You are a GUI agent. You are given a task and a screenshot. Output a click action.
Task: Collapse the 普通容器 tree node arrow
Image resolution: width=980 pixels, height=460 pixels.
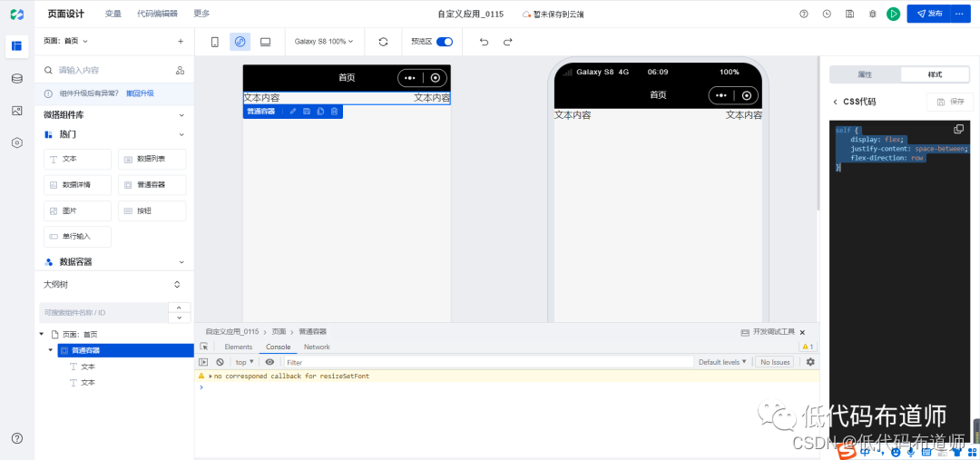pyautogui.click(x=51, y=350)
